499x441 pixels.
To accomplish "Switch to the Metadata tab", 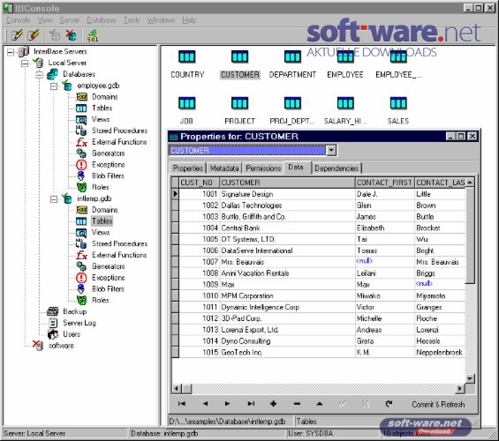I will tap(224, 168).
